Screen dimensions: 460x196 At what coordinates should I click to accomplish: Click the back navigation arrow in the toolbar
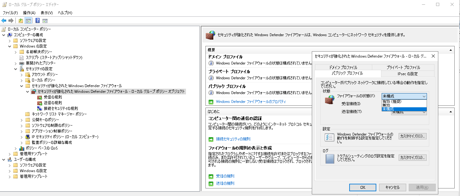(x=3, y=20)
